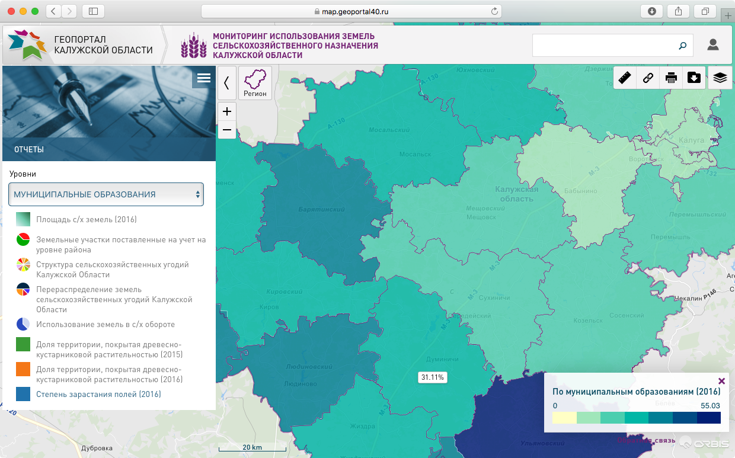Screen dimensions: 735x458
Task: Open a new Safari tab
Action: point(728,17)
